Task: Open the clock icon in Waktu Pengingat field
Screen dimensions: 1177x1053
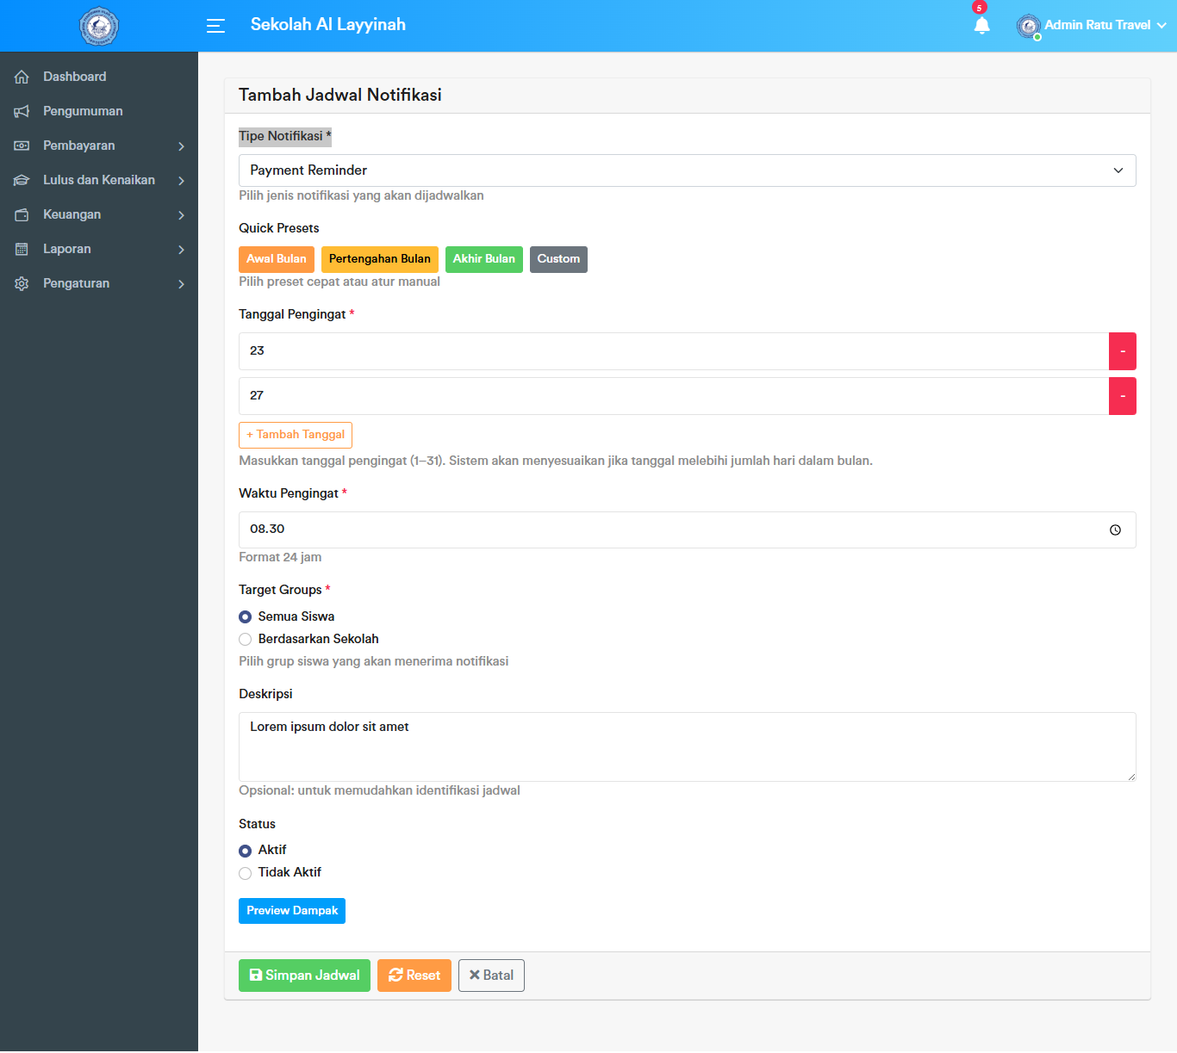Action: point(1116,530)
